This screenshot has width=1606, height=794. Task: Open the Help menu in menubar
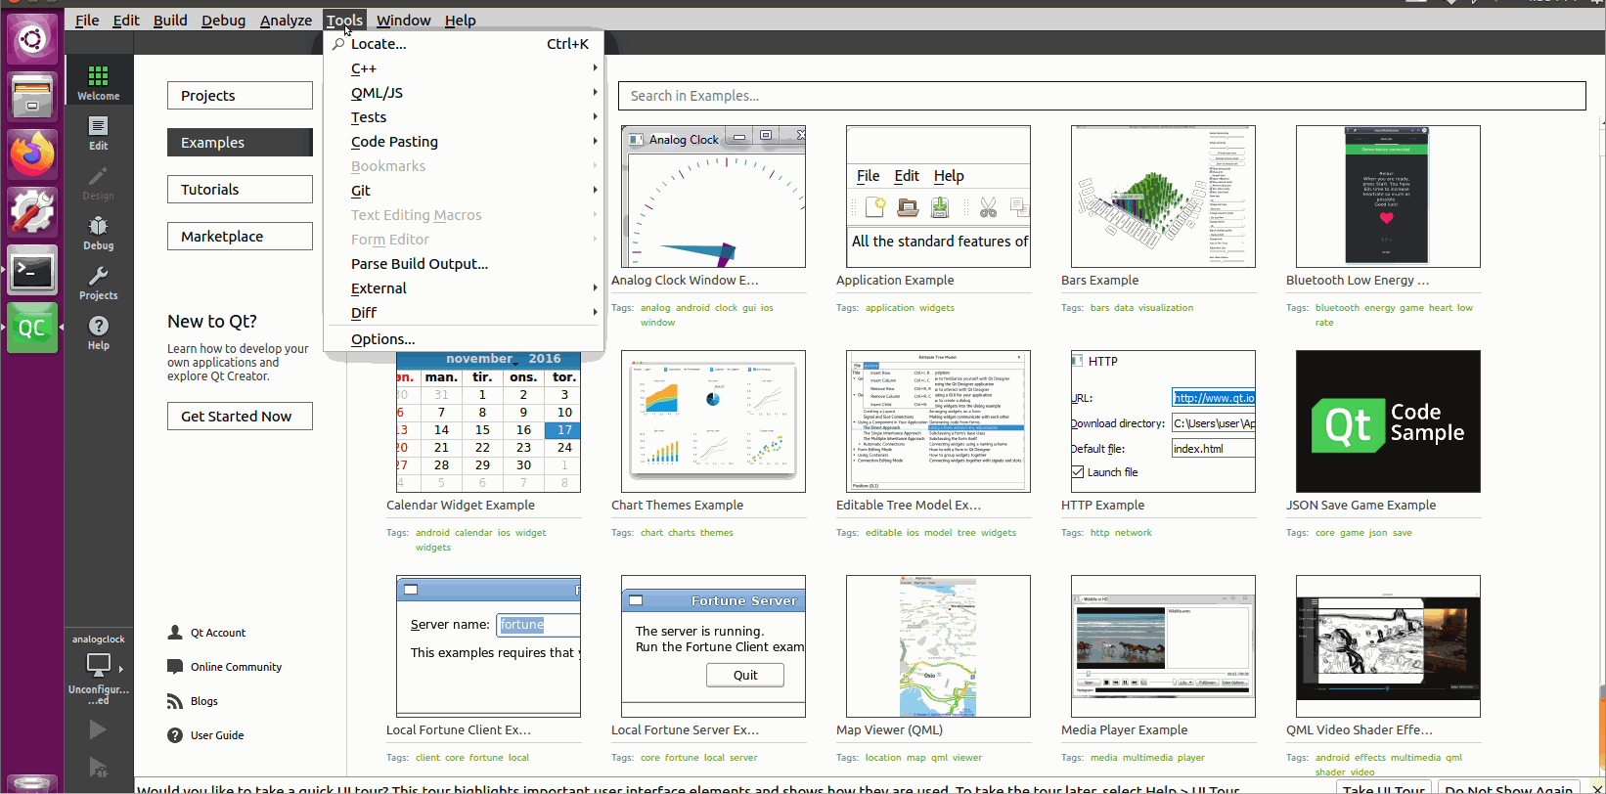click(x=460, y=21)
